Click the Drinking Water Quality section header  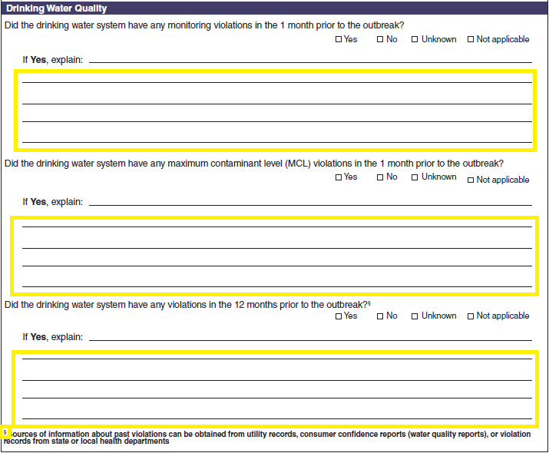pos(275,8)
